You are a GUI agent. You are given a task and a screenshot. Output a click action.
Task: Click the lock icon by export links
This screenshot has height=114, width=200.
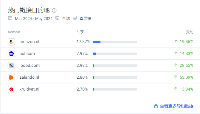(x=156, y=106)
